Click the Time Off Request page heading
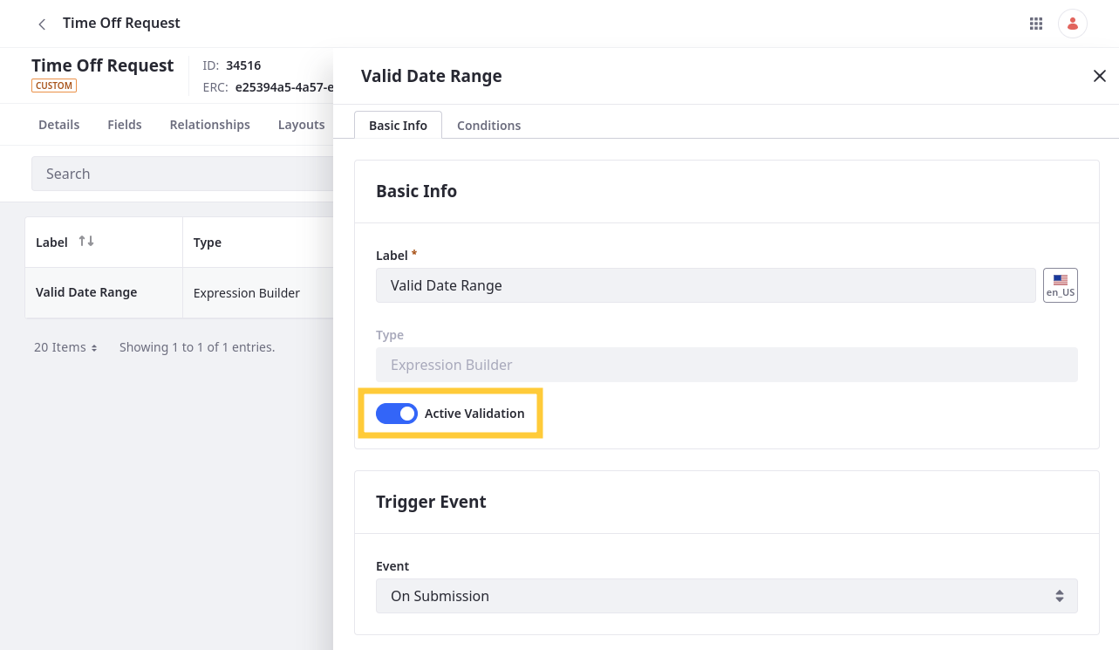 (103, 65)
